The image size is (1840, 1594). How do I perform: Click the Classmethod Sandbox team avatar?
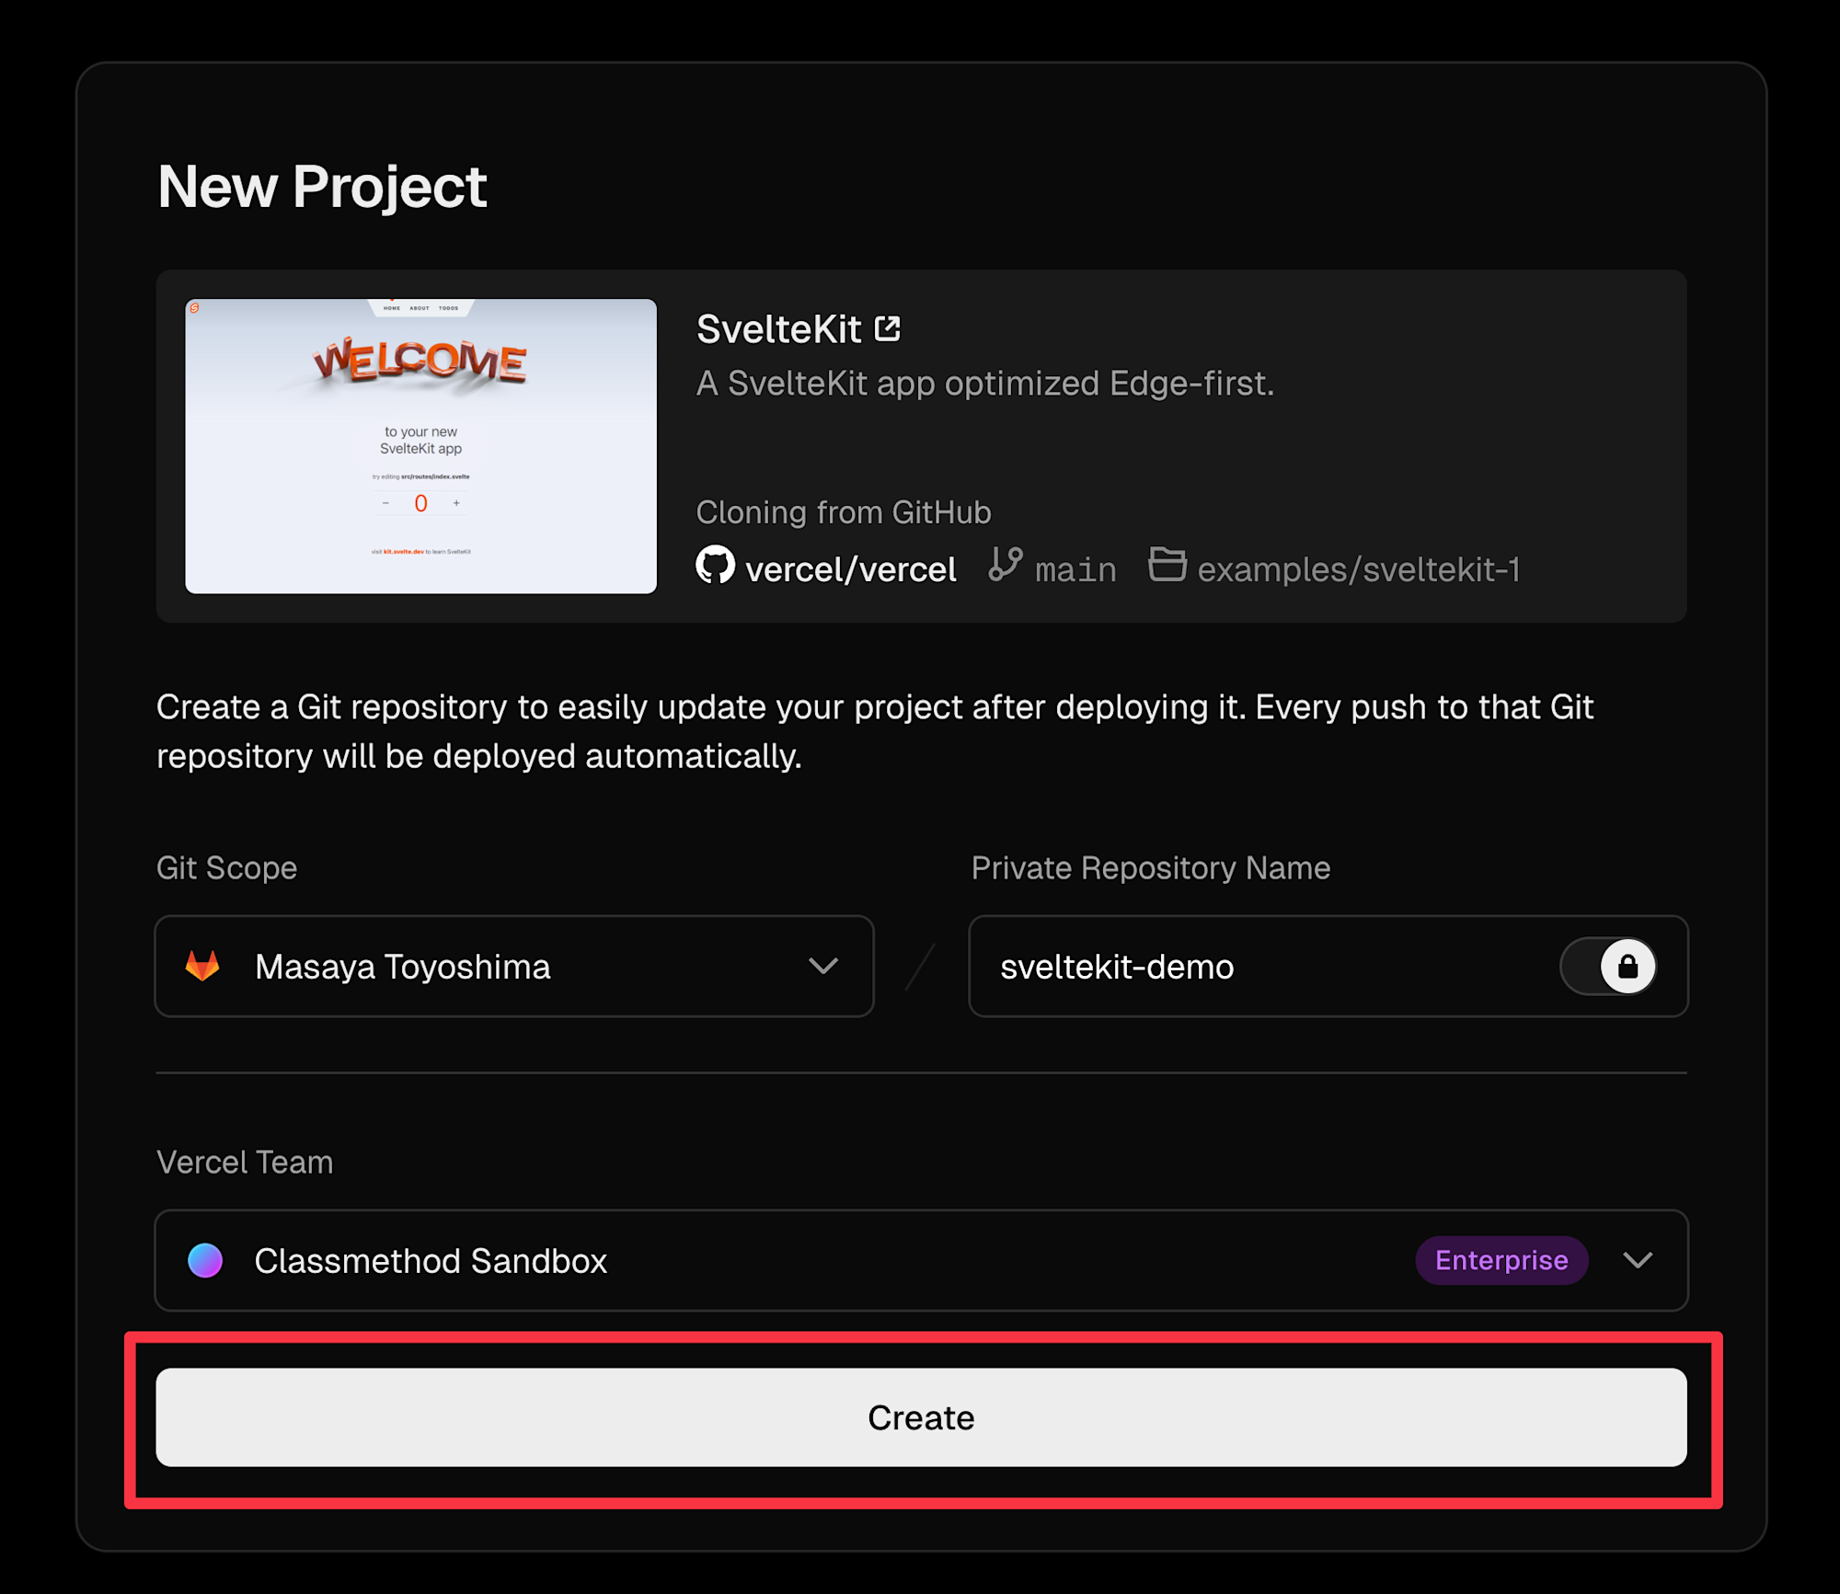click(205, 1260)
